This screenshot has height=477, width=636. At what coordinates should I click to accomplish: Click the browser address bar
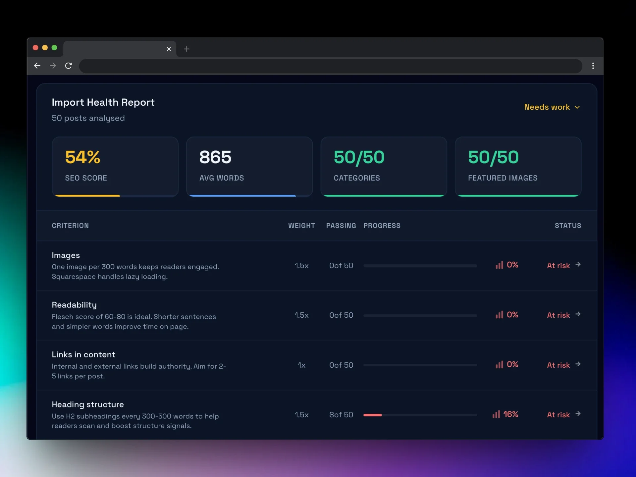click(330, 66)
